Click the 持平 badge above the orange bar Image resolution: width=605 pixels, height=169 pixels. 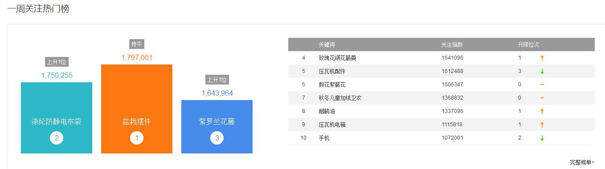(137, 44)
